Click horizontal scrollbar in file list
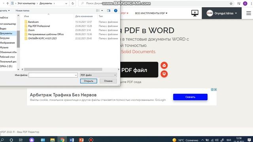The height and width of the screenshot is (142, 253). pos(63,69)
